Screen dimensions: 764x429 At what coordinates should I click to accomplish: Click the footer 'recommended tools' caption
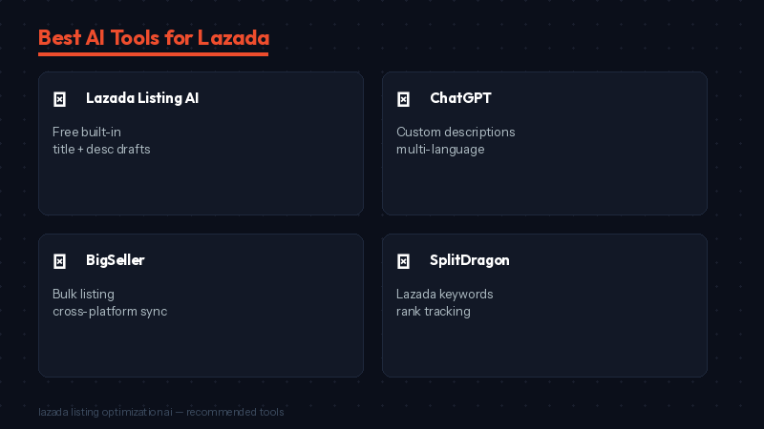click(235, 412)
